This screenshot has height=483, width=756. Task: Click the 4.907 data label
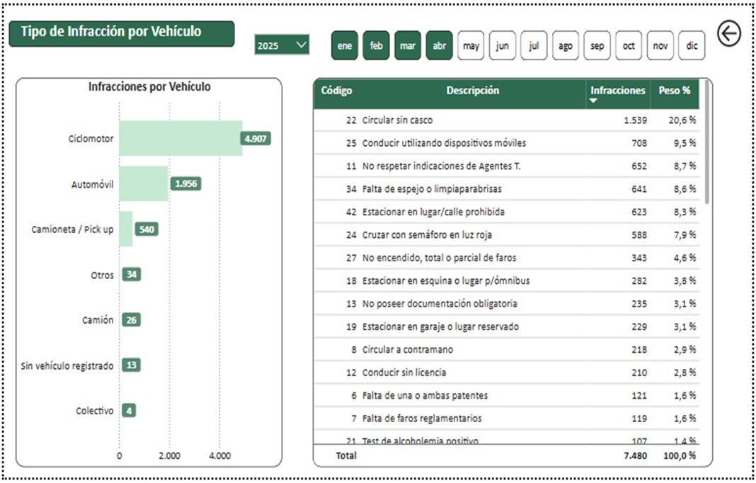click(256, 139)
